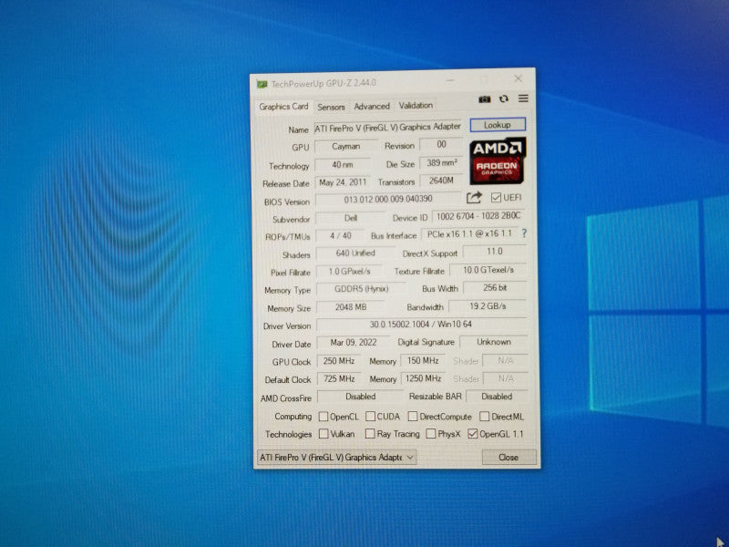Click the Device ID 1002 6704 value
Image resolution: width=729 pixels, height=547 pixels.
pyautogui.click(x=479, y=216)
